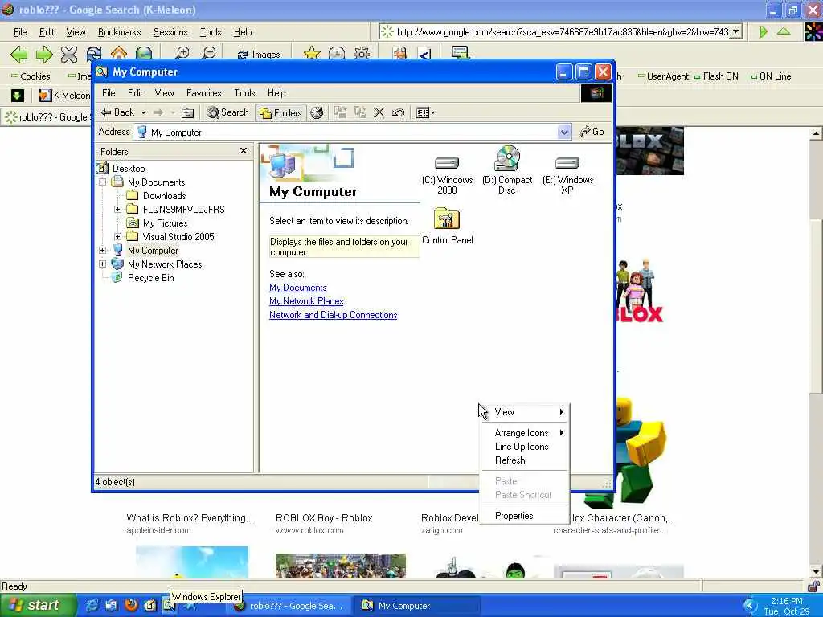Open bookmarks star icon in K-Meleon
This screenshot has width=823, height=617.
(x=312, y=53)
